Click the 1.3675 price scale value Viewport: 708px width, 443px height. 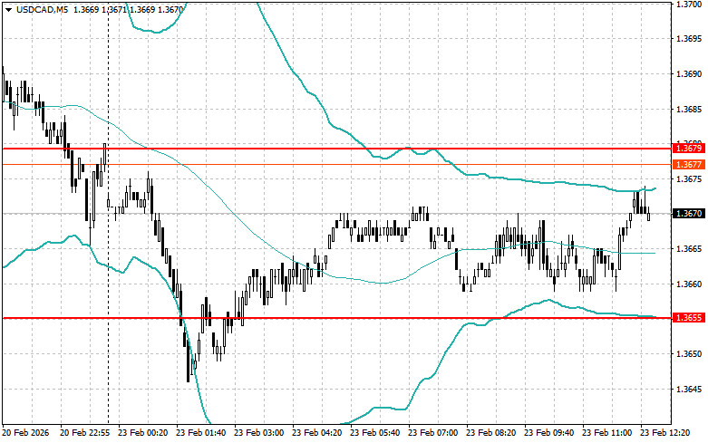coord(689,179)
